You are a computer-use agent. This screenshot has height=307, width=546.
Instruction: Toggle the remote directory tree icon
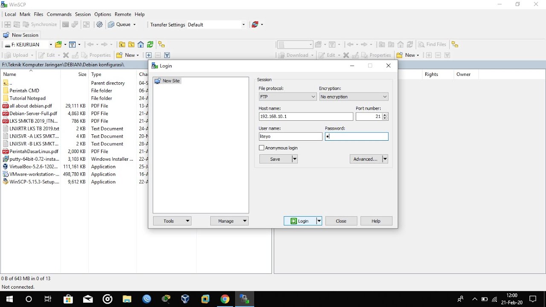455,44
